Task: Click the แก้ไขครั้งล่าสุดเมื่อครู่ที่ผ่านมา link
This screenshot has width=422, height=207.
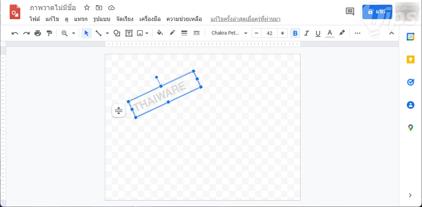Action: (246, 19)
